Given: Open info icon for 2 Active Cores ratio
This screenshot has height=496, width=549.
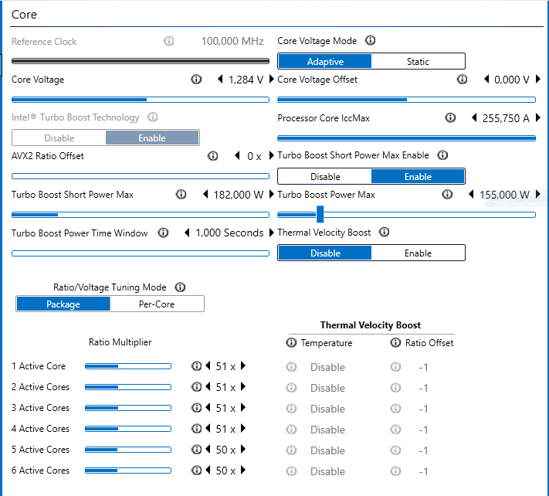Looking at the screenshot, I should [196, 387].
